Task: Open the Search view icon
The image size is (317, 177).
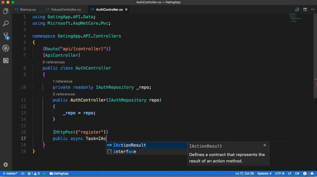Action: (x=6, y=23)
